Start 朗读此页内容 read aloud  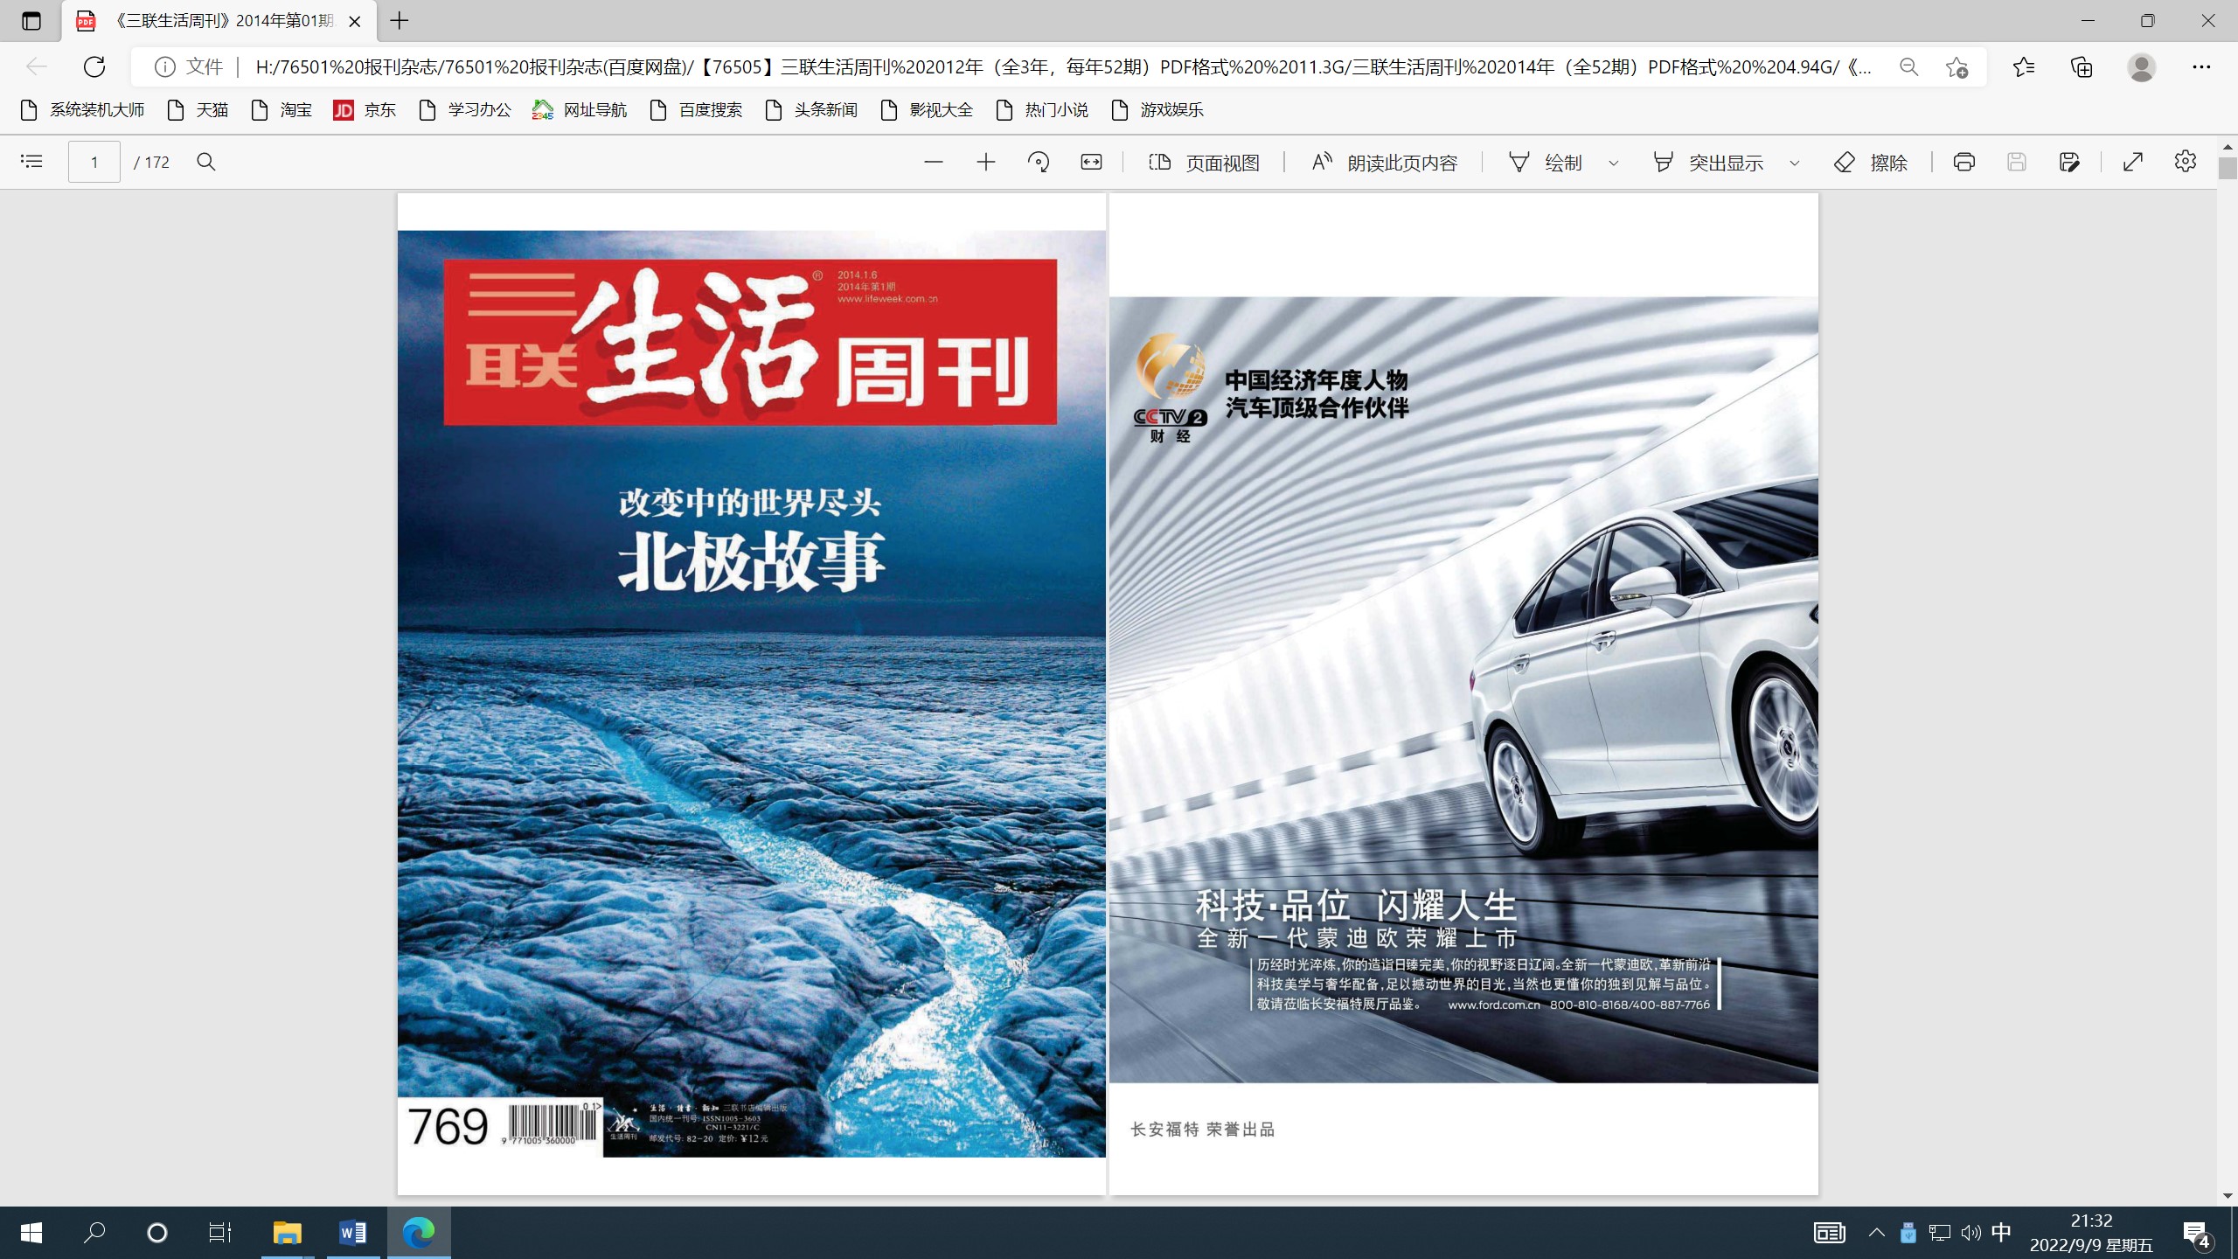tap(1384, 163)
